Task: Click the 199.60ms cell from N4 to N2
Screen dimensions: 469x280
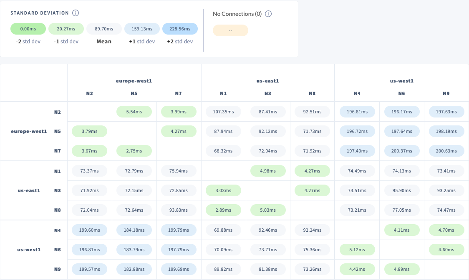Action: click(89, 230)
